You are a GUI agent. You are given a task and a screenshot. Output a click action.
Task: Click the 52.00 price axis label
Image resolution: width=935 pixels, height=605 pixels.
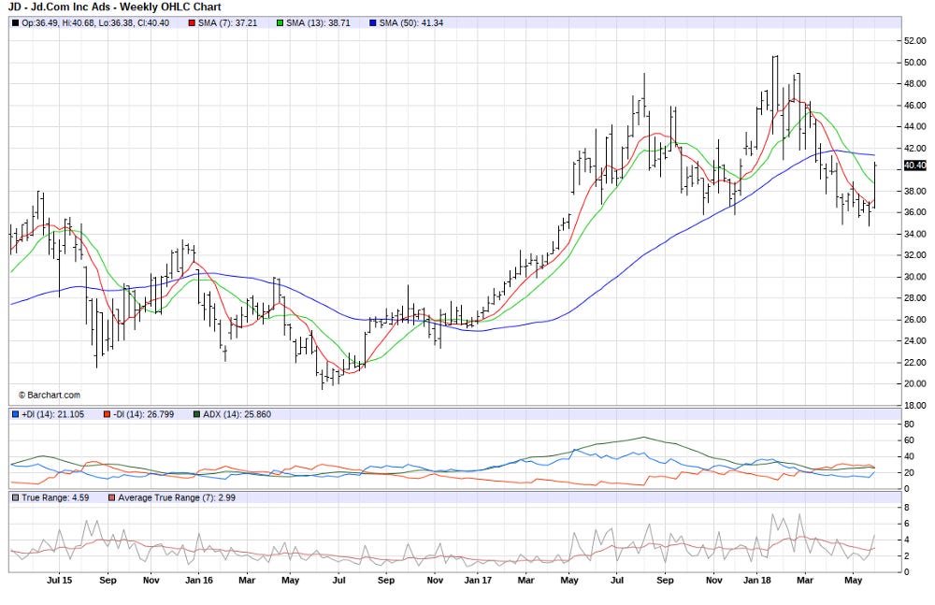tap(914, 41)
